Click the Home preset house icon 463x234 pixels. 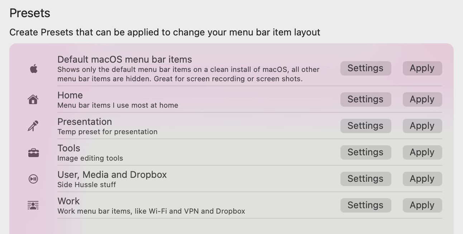33,99
